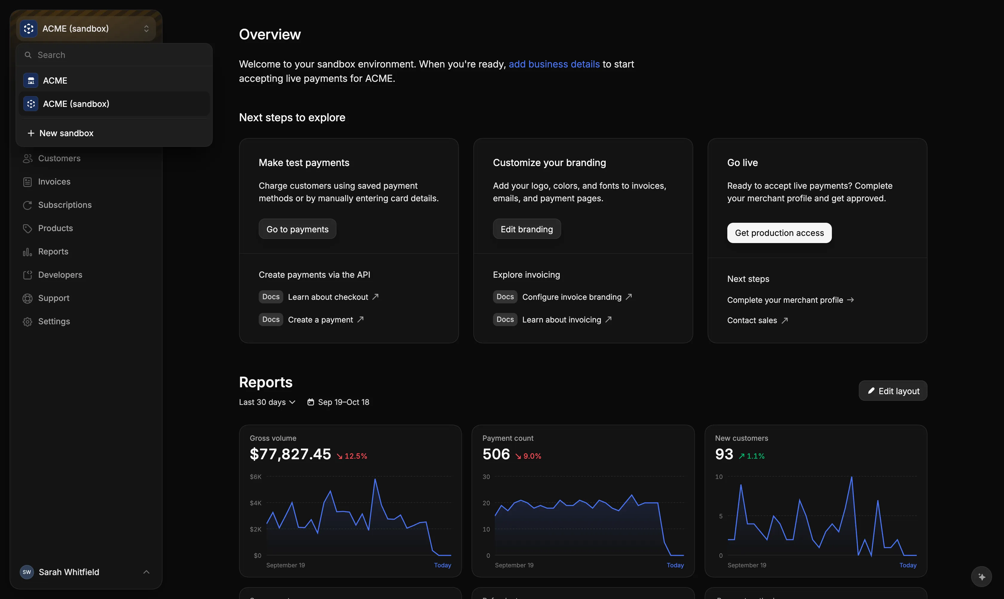The image size is (1004, 599).
Task: Open the Last 30 days range dropdown
Action: click(x=267, y=402)
